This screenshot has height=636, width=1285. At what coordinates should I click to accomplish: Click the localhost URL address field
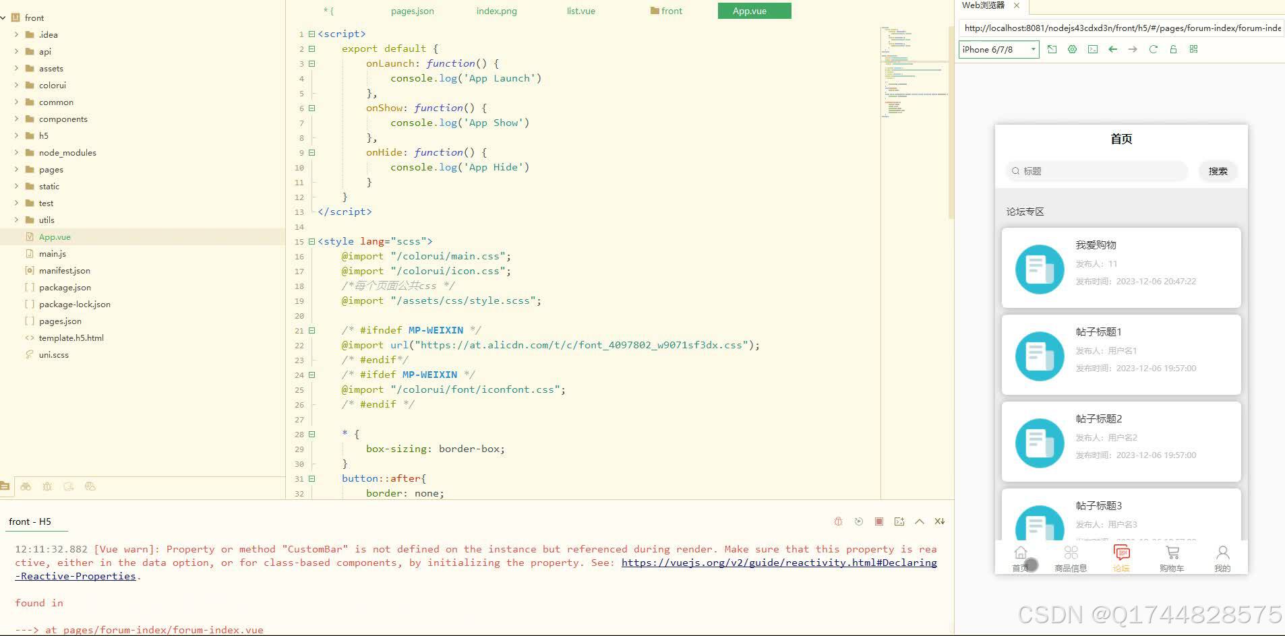(1121, 28)
